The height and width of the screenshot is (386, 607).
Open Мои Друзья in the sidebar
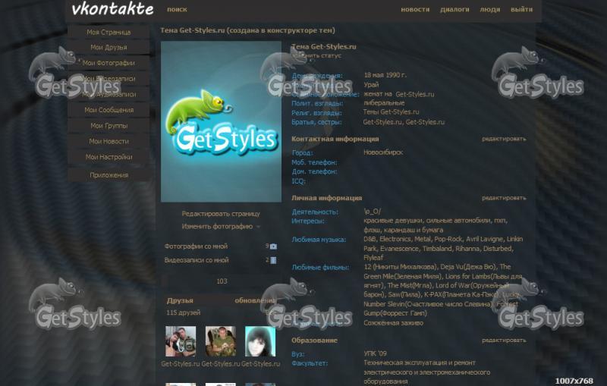(109, 47)
